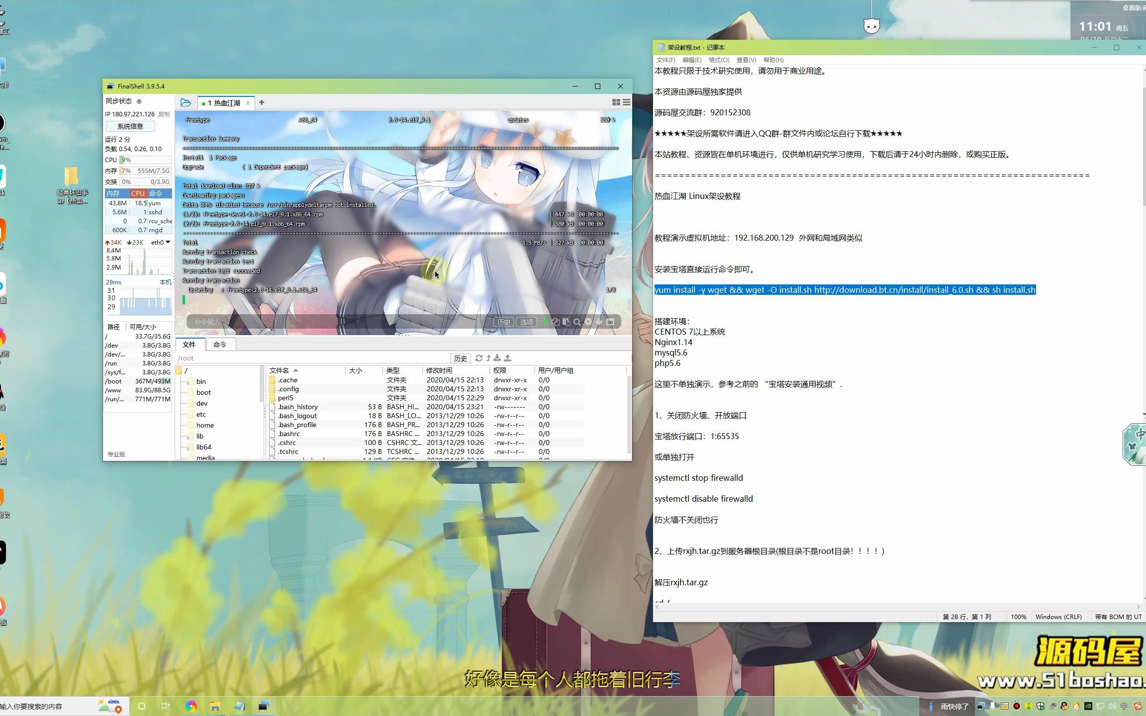
Task: Open Notepad 帮助(H) menu
Action: pos(773,60)
